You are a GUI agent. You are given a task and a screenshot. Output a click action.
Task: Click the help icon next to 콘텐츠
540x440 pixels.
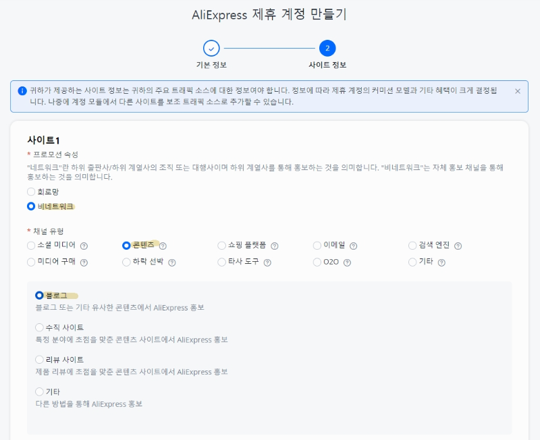[x=164, y=246]
